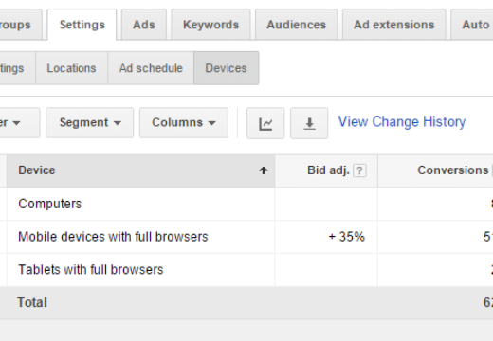Select the Ad schedule sub-tab
Screen dimensions: 493x341
151,68
